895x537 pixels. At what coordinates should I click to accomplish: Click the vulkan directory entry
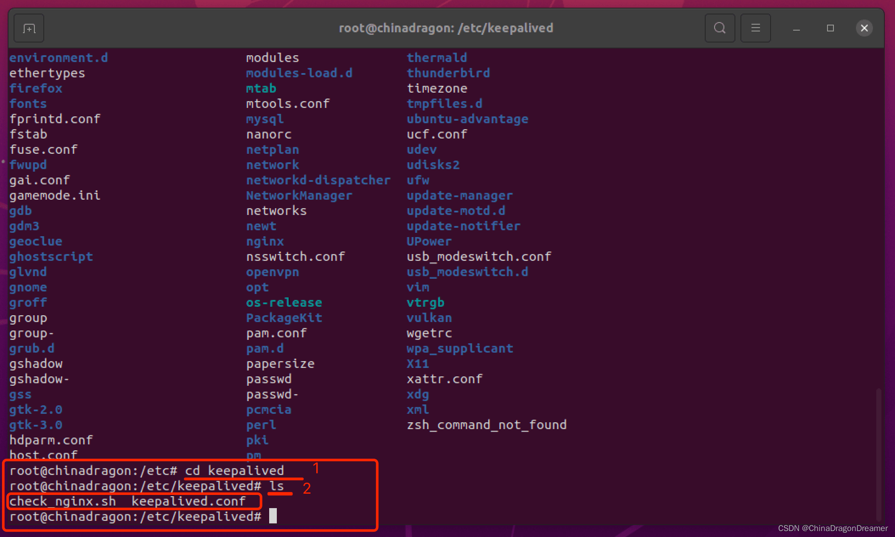click(x=429, y=318)
